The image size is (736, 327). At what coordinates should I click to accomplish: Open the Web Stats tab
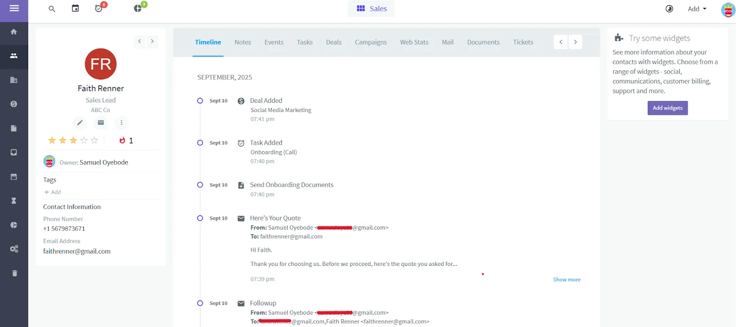[414, 42]
